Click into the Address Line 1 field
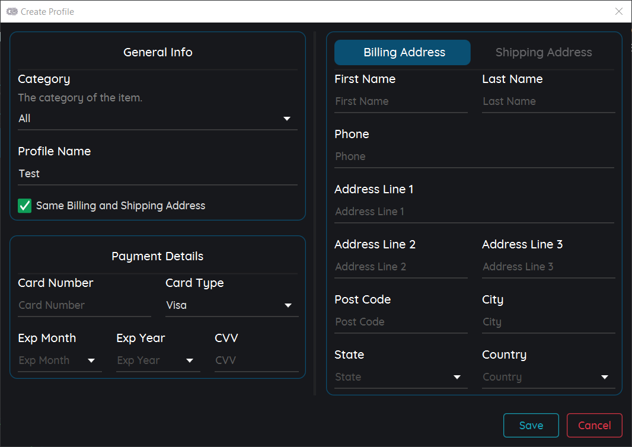Image resolution: width=632 pixels, height=447 pixels. (474, 211)
